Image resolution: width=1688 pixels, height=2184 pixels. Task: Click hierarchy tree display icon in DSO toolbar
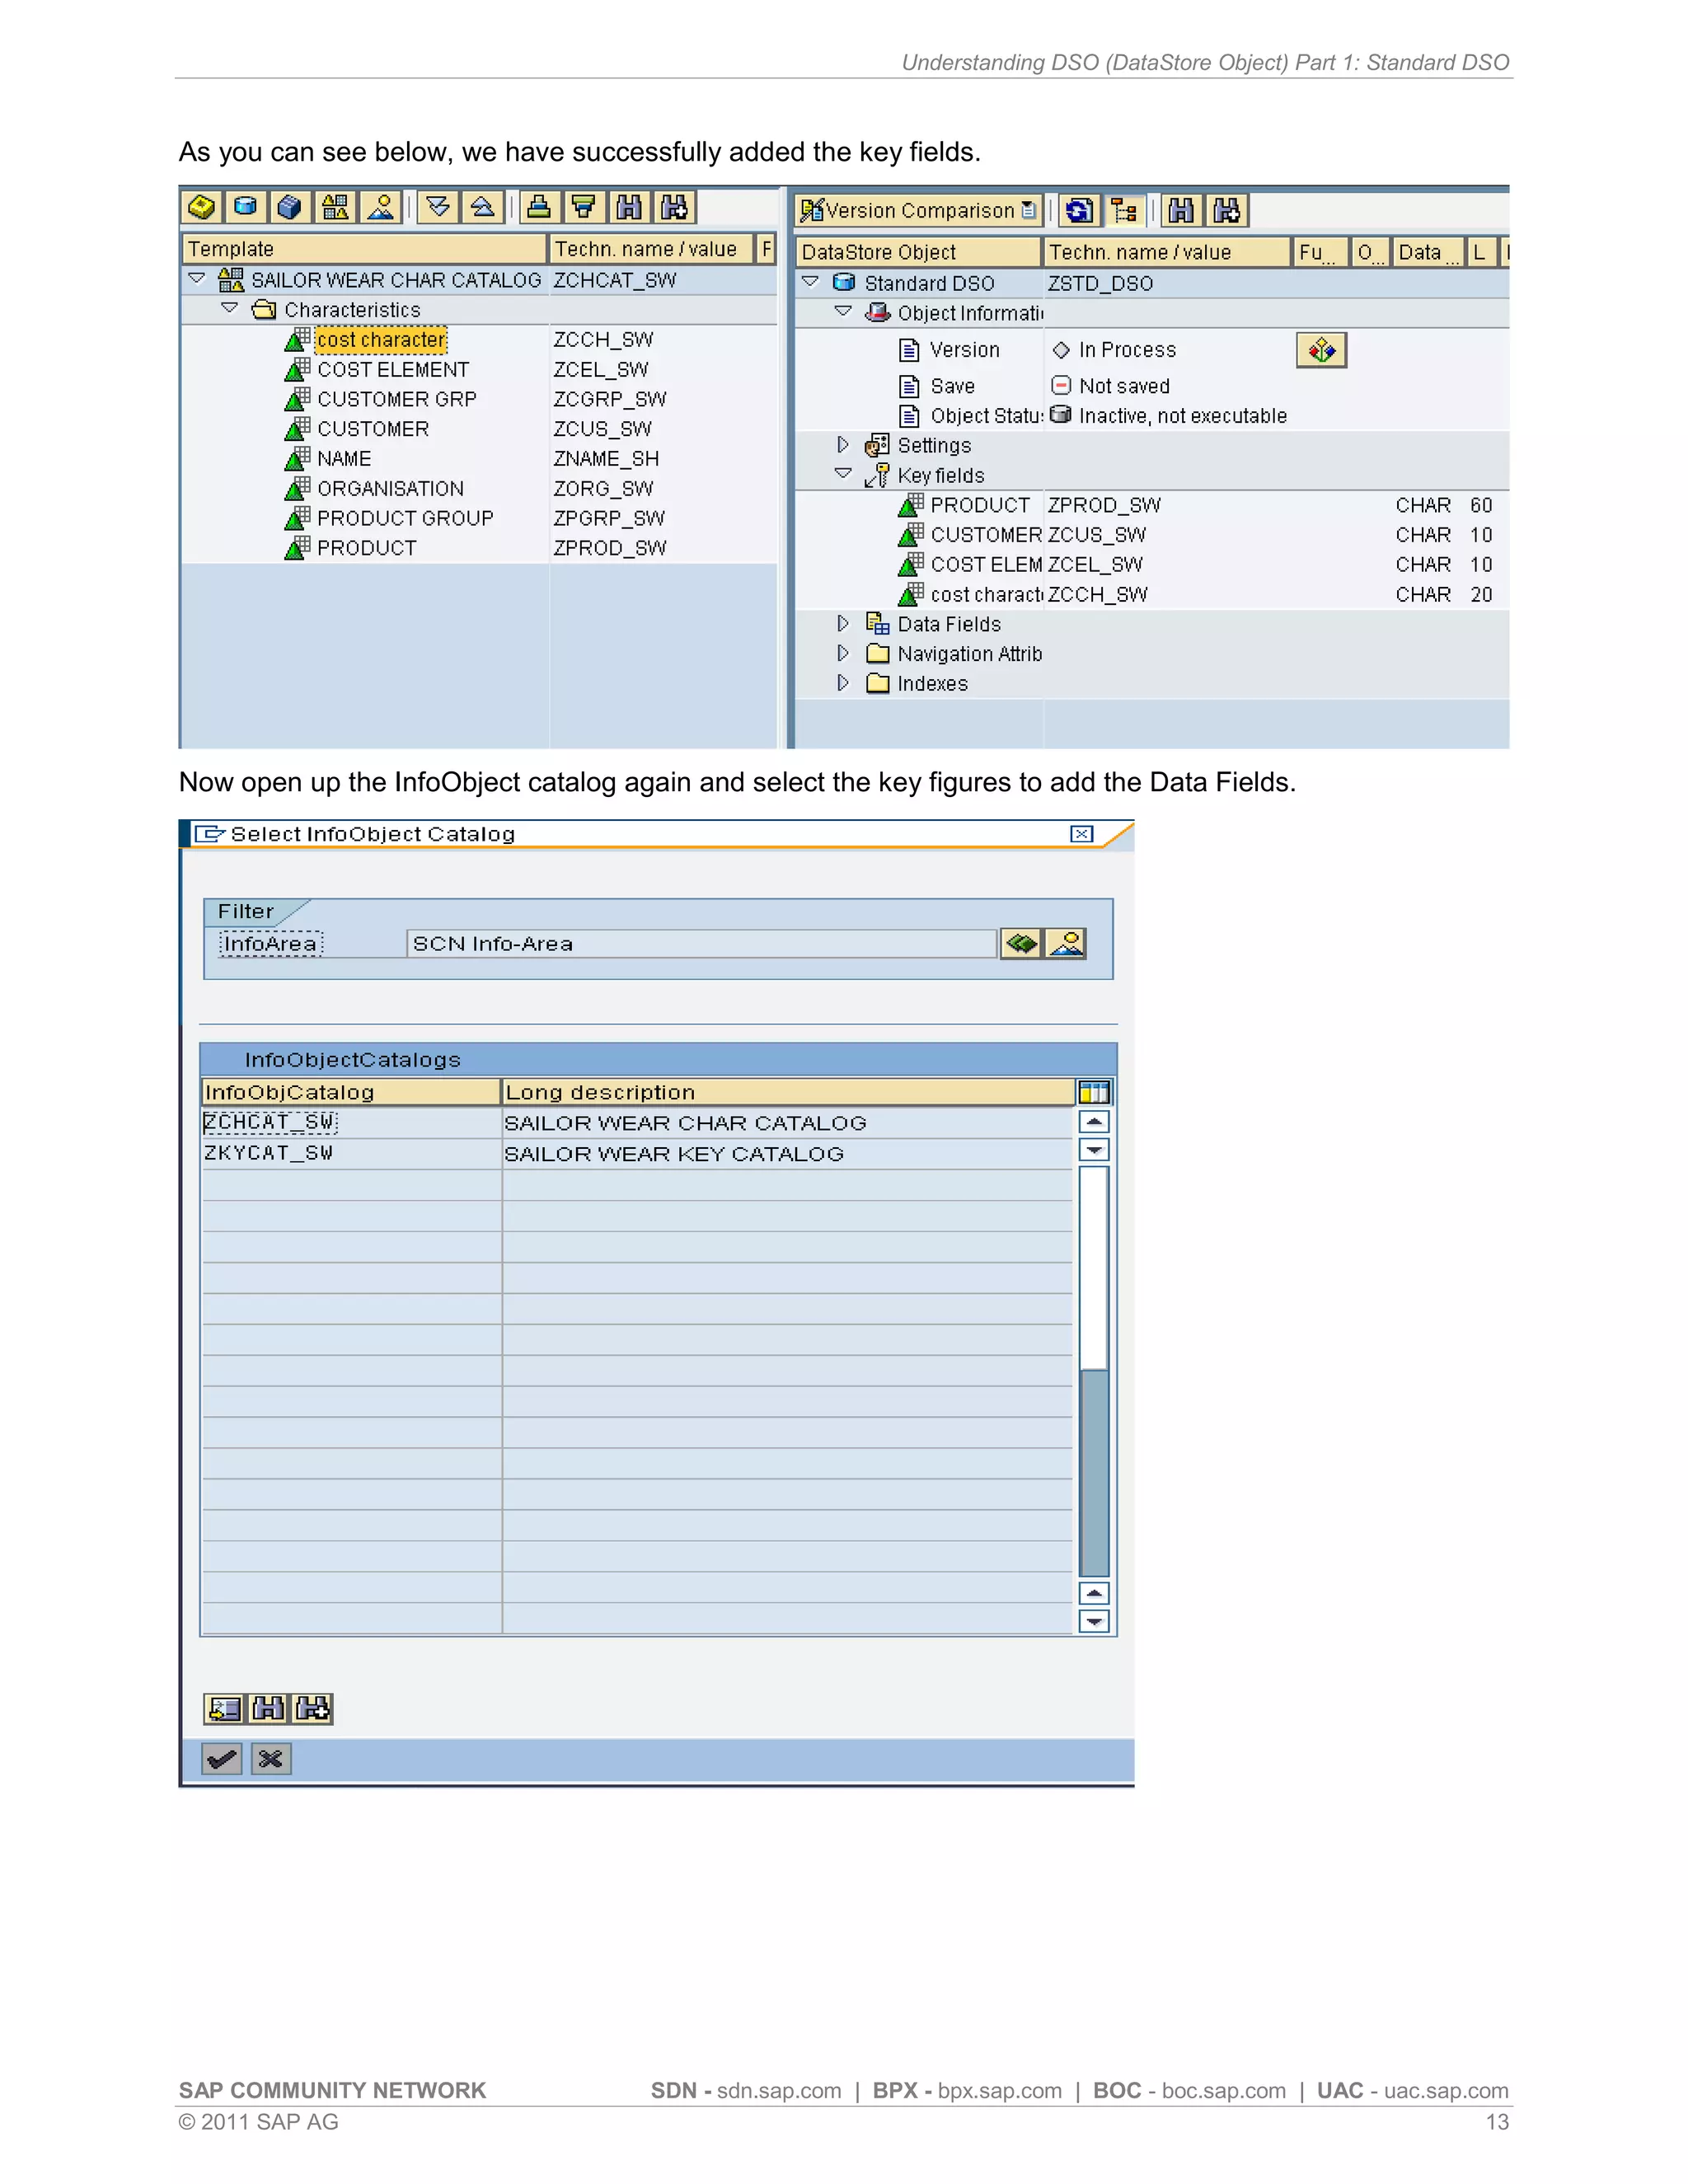tap(1124, 210)
